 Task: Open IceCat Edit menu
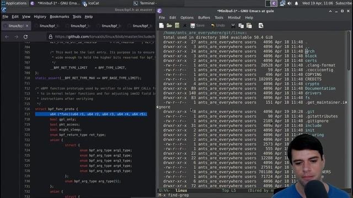(x=15, y=16)
